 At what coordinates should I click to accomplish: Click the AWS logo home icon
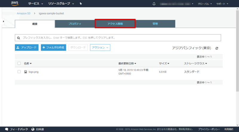tap(15, 4)
